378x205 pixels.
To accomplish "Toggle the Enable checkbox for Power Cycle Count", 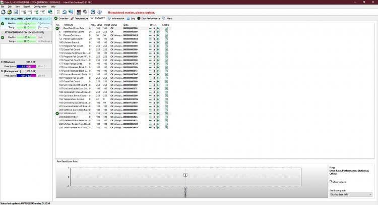I will click(166, 39).
